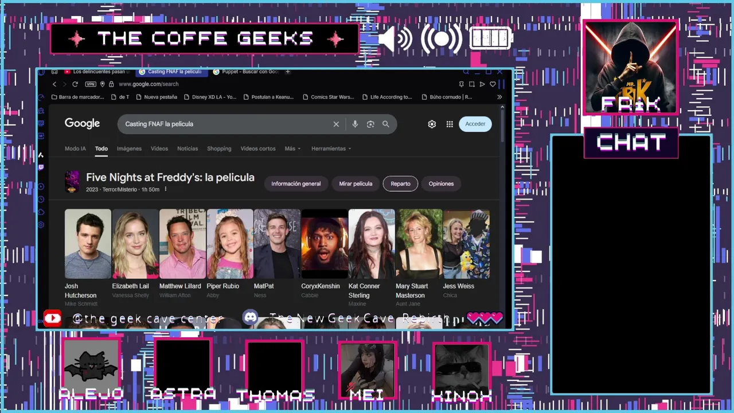
Task: Click the Google search box
Action: click(257, 124)
